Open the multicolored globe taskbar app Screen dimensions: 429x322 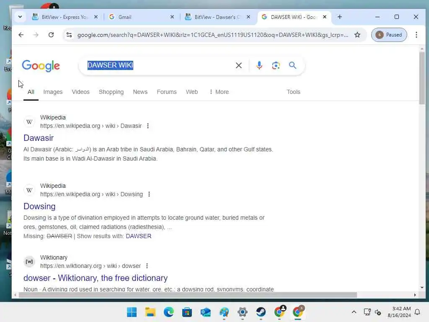pos(224,312)
